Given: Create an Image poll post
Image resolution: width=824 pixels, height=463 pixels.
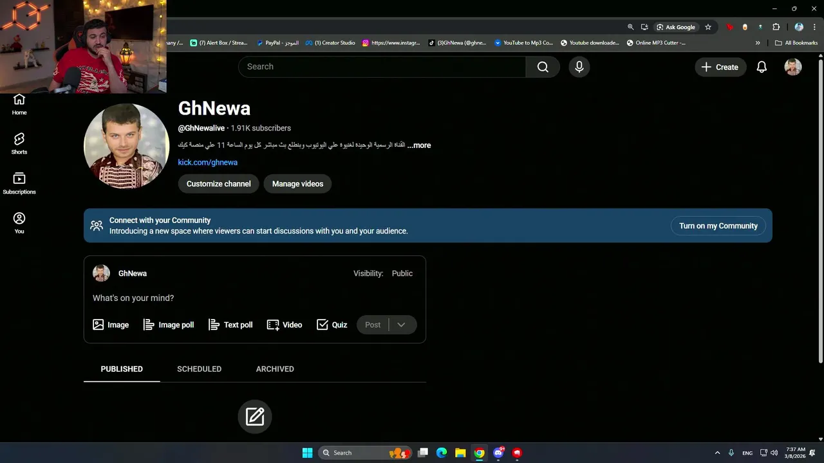Looking at the screenshot, I should coord(169,325).
